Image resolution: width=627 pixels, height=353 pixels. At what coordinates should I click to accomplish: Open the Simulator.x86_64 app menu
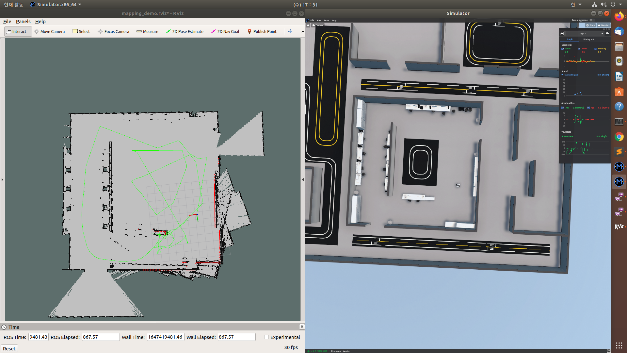(56, 5)
